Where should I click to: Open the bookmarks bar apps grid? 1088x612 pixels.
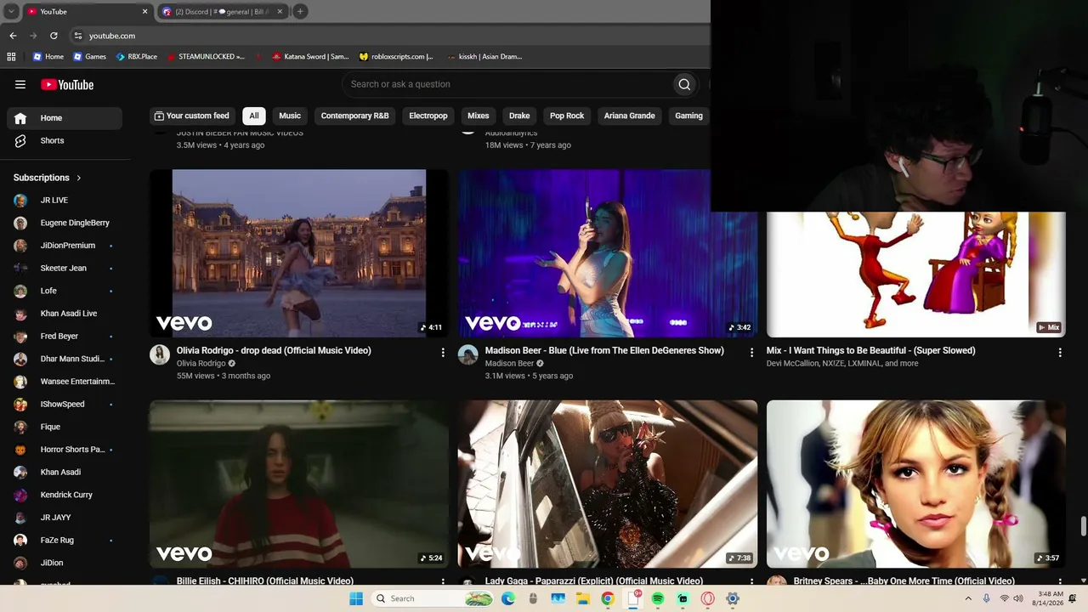(x=11, y=57)
